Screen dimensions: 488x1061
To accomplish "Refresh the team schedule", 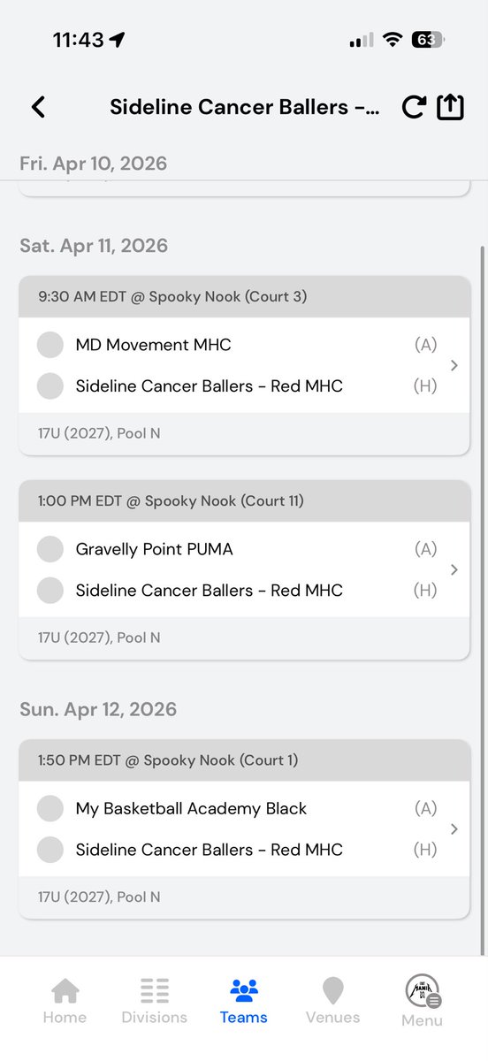I will pyautogui.click(x=413, y=107).
